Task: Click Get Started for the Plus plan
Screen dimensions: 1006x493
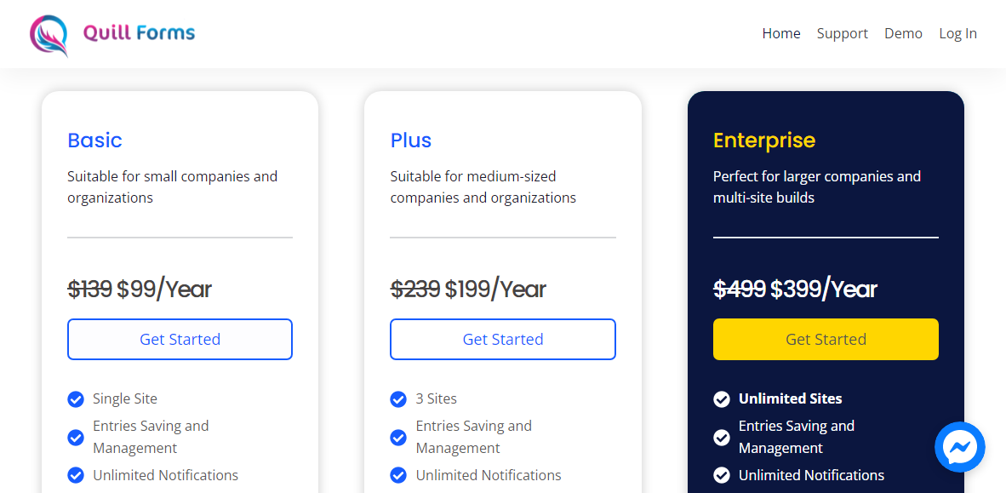Action: pos(502,339)
